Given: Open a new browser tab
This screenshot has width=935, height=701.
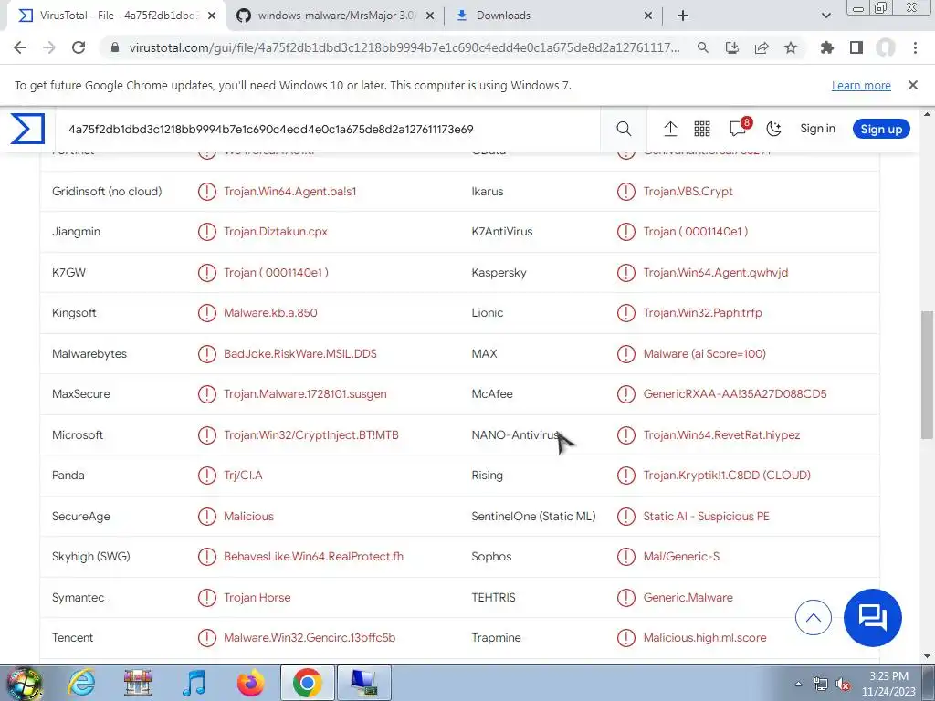Looking at the screenshot, I should pyautogui.click(x=683, y=16).
